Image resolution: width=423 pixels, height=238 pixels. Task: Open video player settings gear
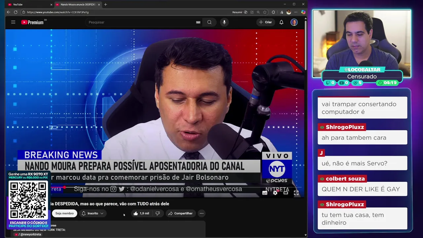pos(275,193)
